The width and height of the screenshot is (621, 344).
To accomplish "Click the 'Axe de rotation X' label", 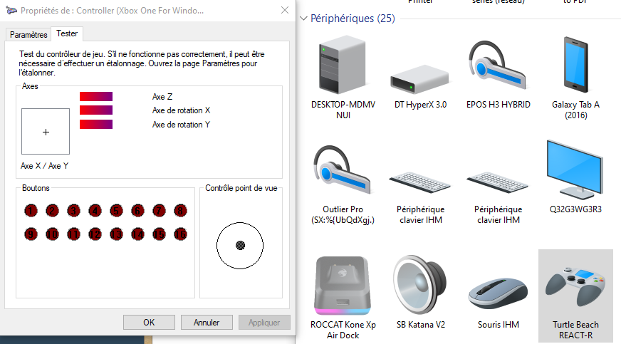I will tap(181, 110).
